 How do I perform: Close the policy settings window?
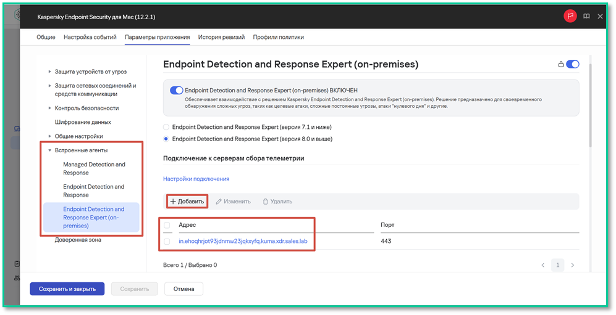(600, 17)
